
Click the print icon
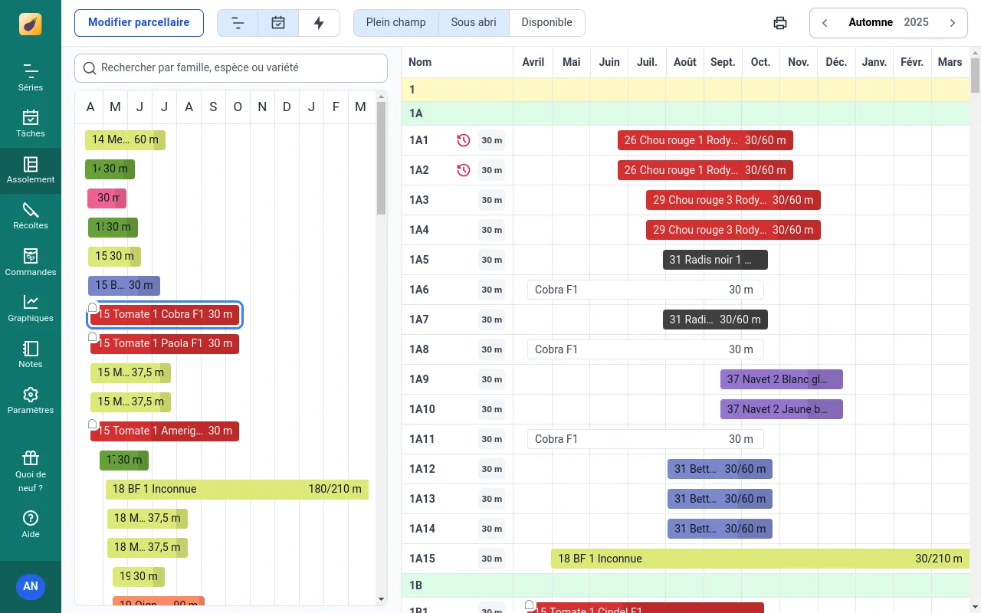coord(780,23)
